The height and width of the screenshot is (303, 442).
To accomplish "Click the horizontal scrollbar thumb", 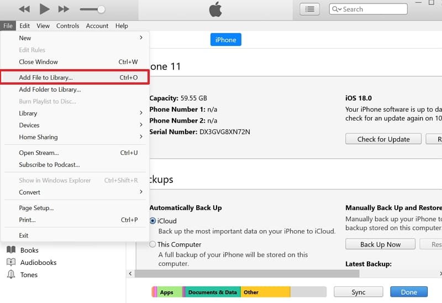I will [247, 273].
